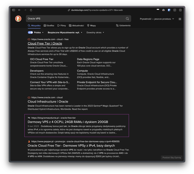Open Data Regions Page sitelink
The width and height of the screenshot is (194, 174).
(x=88, y=59)
